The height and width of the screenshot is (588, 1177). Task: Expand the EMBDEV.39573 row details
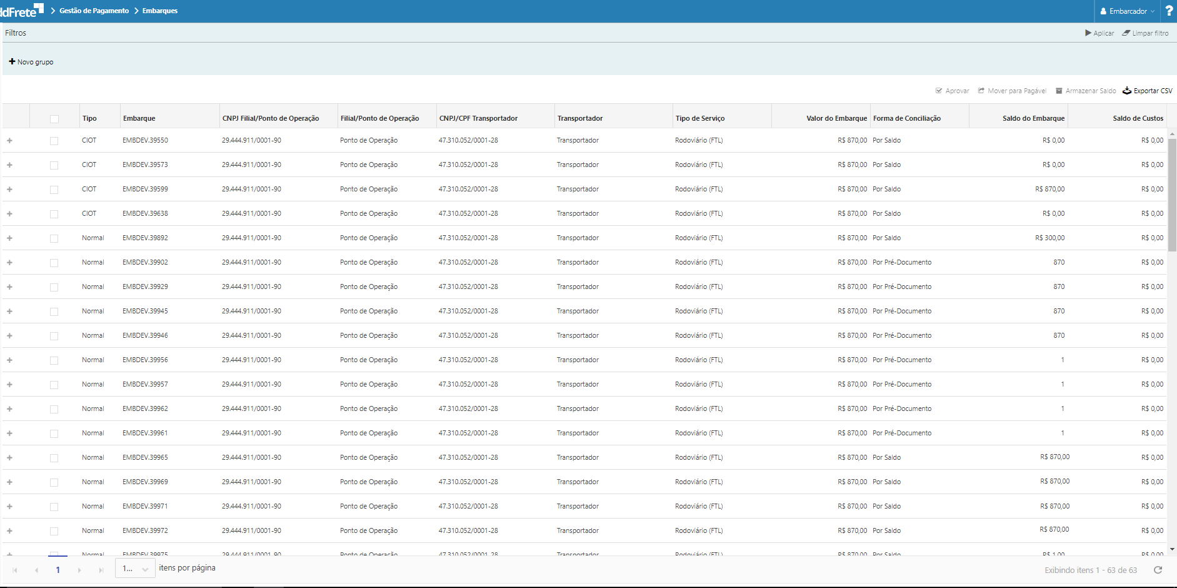(x=9, y=165)
